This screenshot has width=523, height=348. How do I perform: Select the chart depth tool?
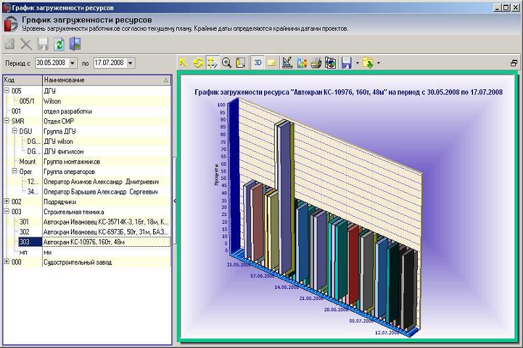pyautogui.click(x=240, y=62)
